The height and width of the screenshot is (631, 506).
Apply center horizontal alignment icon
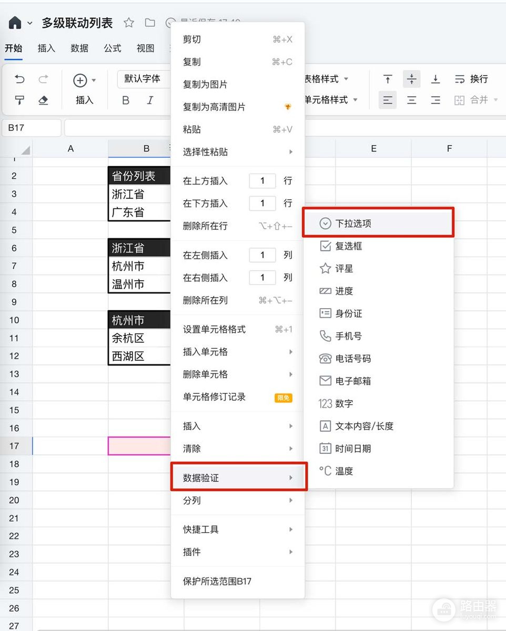point(412,100)
